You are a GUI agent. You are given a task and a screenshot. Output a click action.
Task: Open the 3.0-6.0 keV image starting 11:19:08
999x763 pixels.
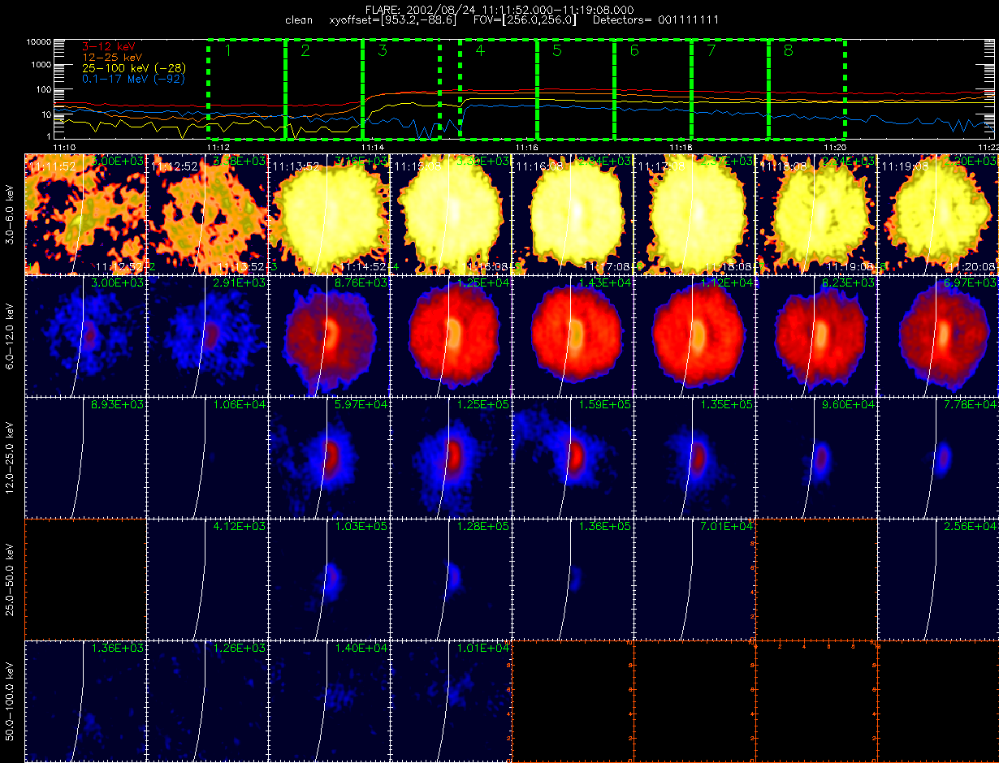point(938,213)
